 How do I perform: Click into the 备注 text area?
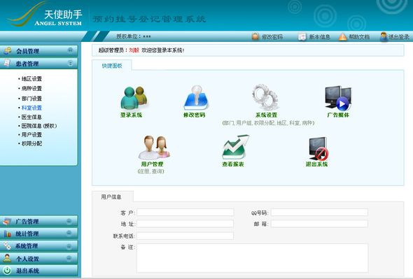[x=252, y=258]
